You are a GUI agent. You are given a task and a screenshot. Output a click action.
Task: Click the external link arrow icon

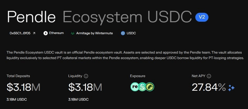click(x=34, y=33)
